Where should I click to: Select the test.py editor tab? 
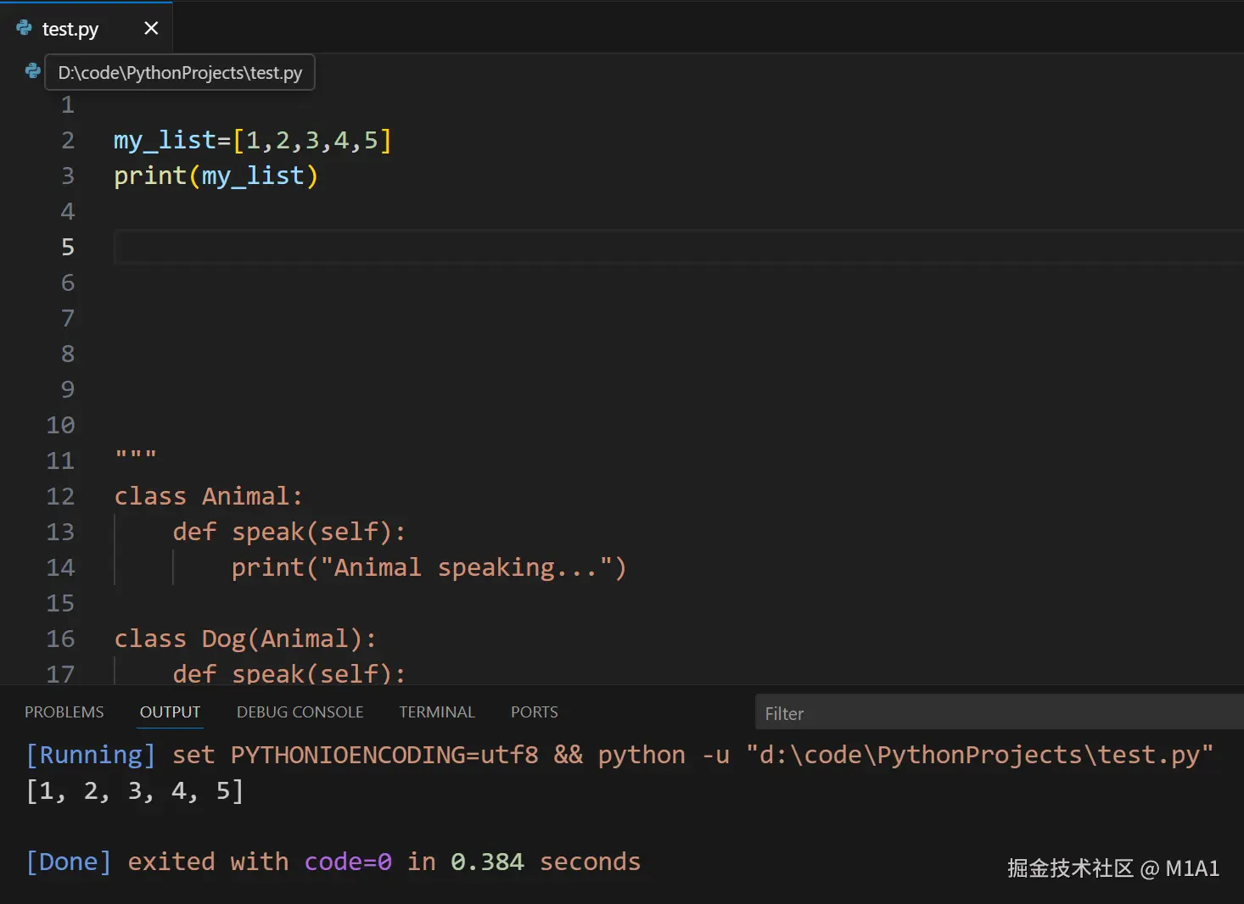coord(86,29)
